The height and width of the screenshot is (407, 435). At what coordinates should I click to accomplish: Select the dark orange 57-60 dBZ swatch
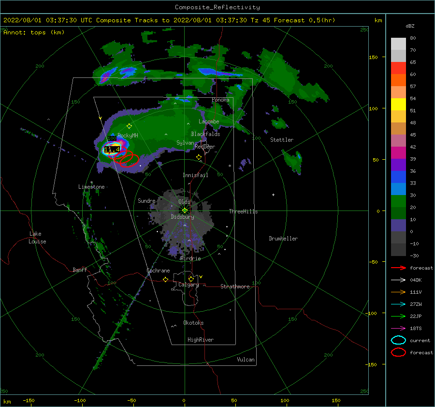[x=398, y=80]
